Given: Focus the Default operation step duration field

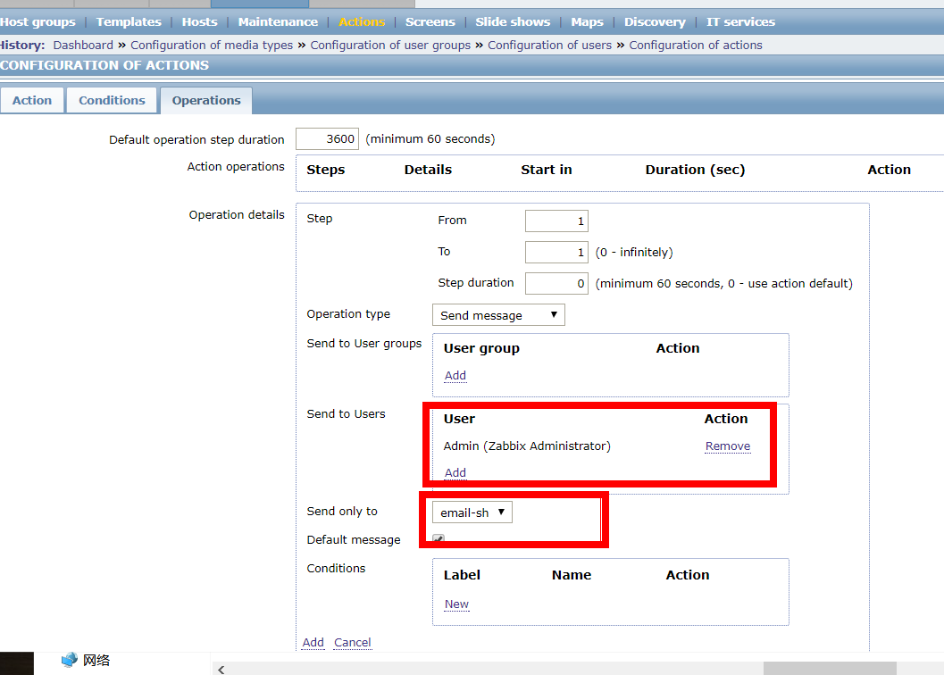Looking at the screenshot, I should click(327, 139).
